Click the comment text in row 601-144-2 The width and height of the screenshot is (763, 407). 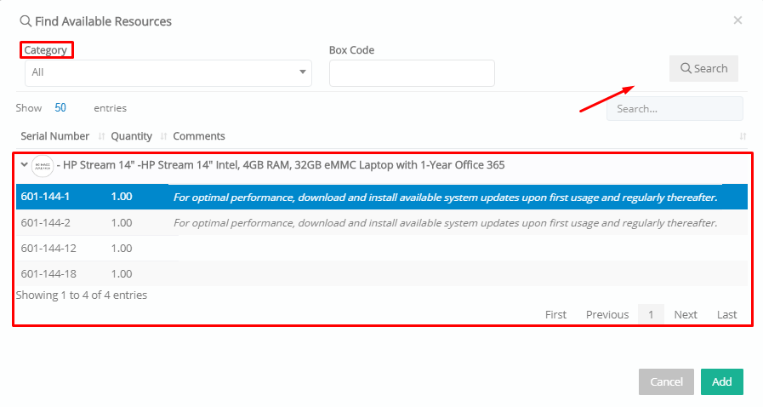pos(445,223)
